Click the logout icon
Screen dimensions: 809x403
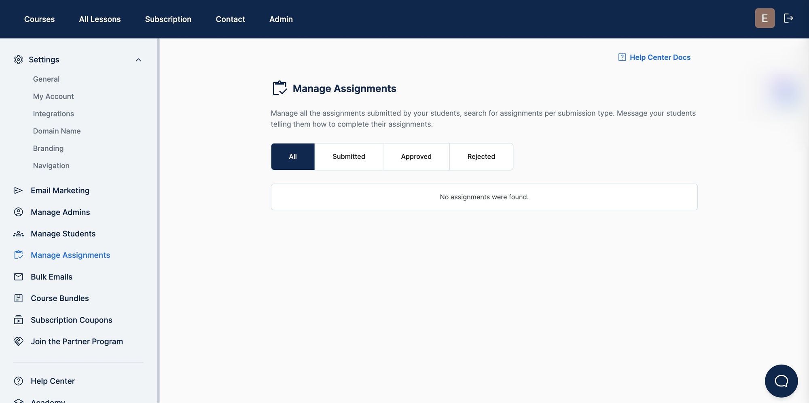tap(788, 18)
